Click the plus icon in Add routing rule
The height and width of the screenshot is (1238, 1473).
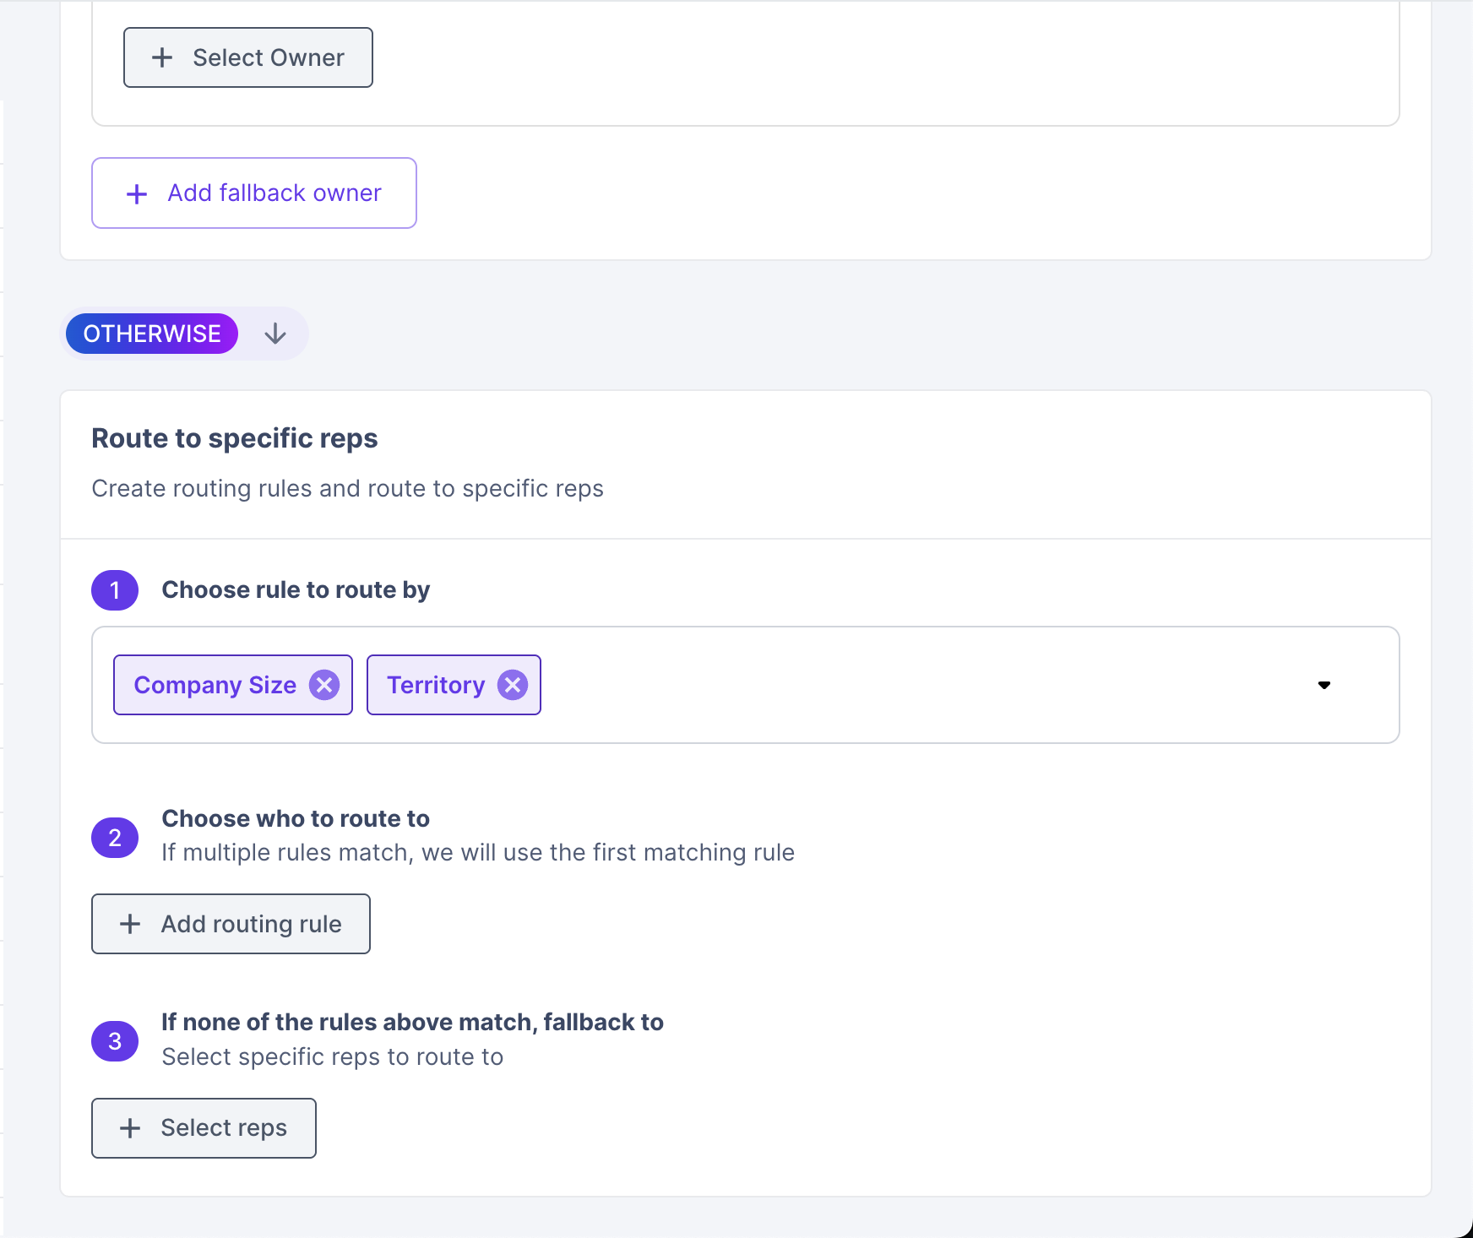(x=130, y=924)
